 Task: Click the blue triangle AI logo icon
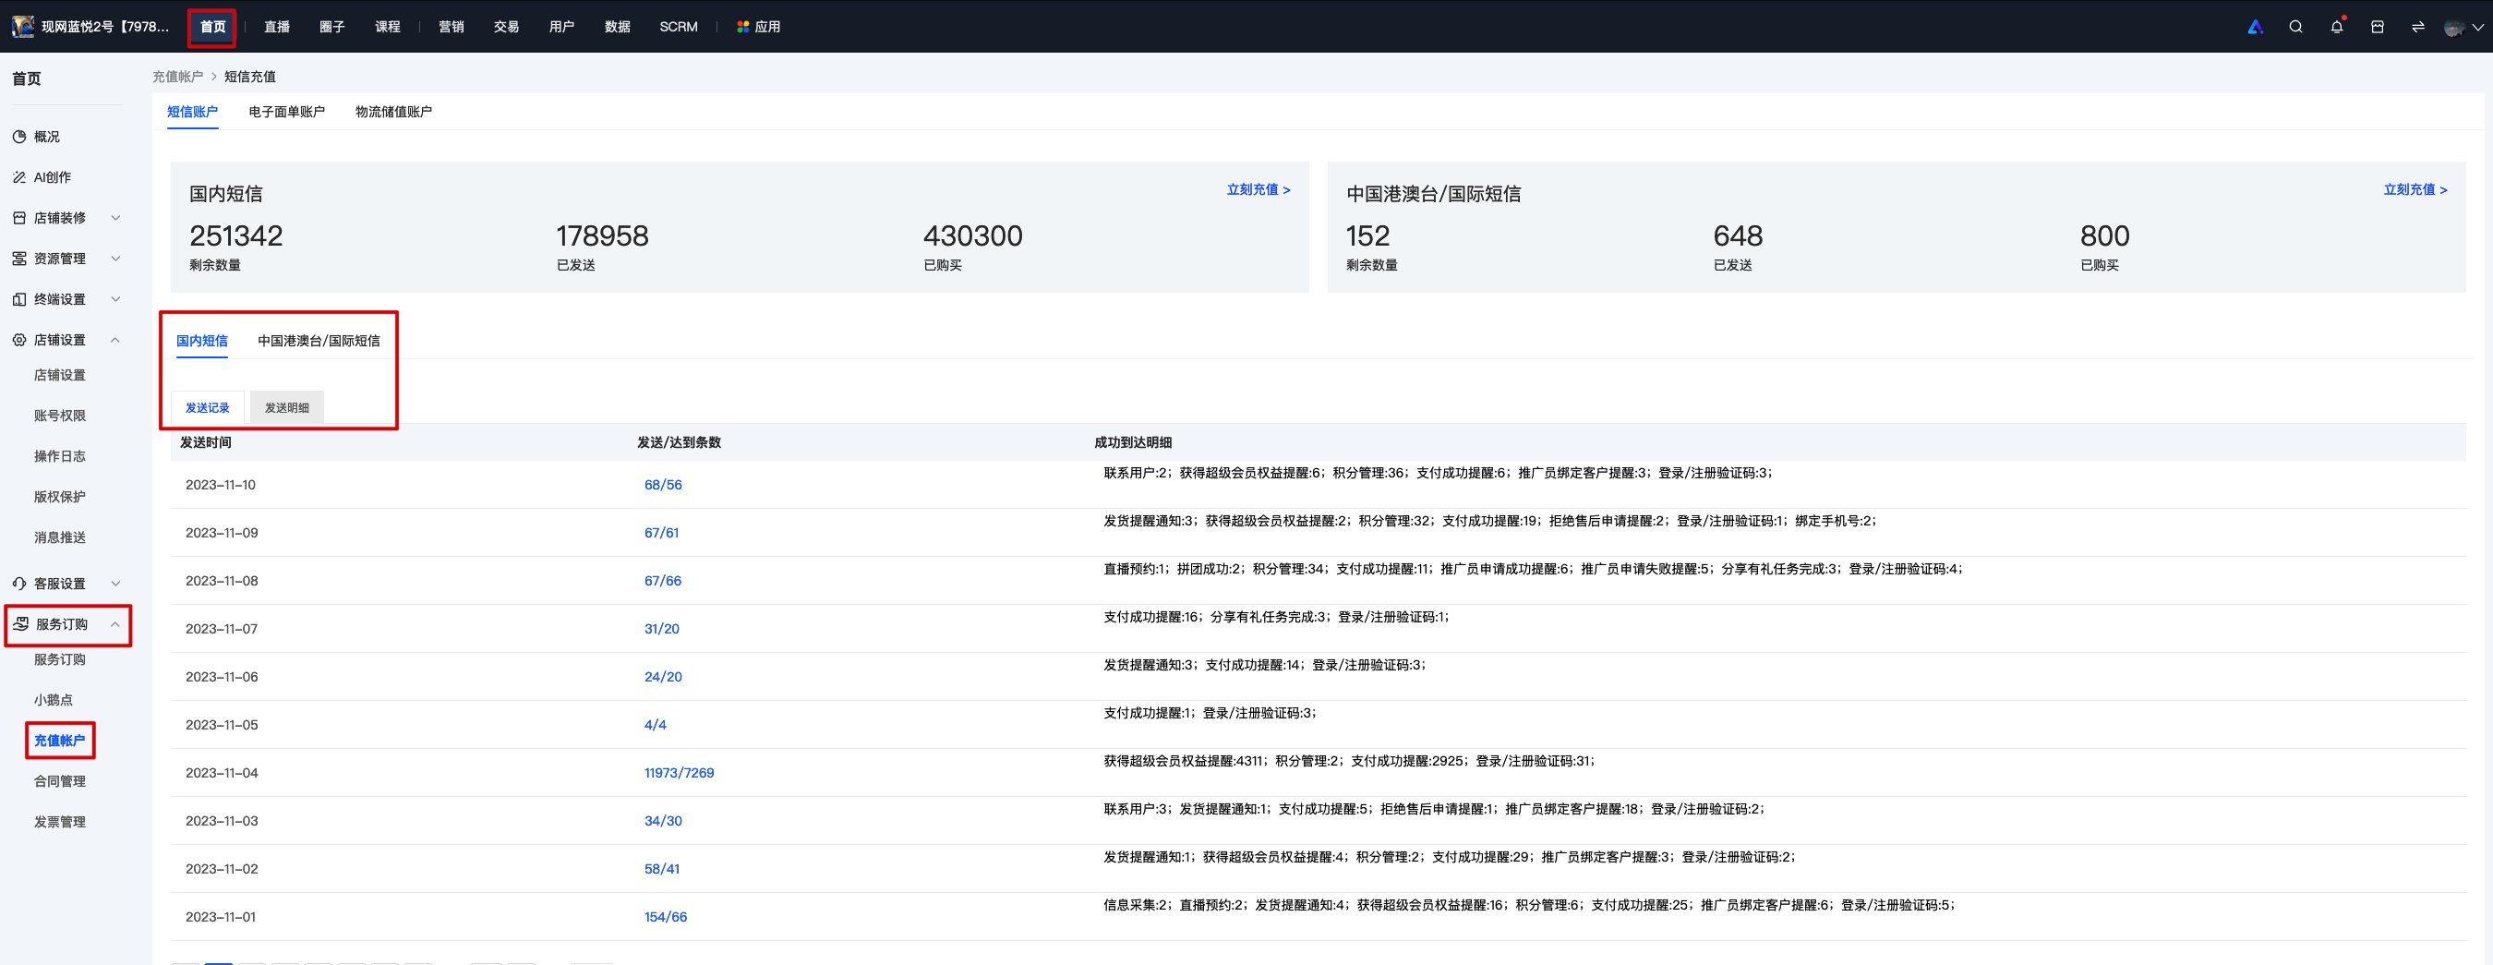pos(2255,27)
